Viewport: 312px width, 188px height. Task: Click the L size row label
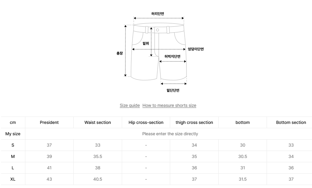(x=13, y=168)
